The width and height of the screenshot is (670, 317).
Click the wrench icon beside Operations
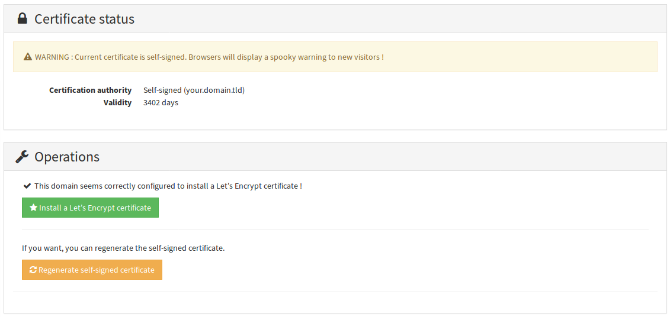pyautogui.click(x=22, y=157)
